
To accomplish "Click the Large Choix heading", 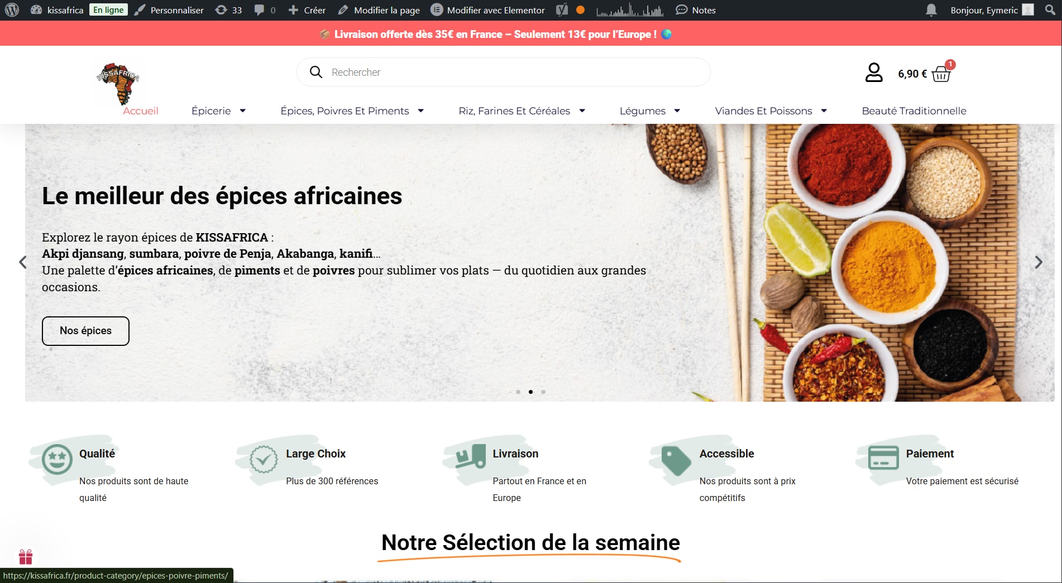I will [315, 454].
